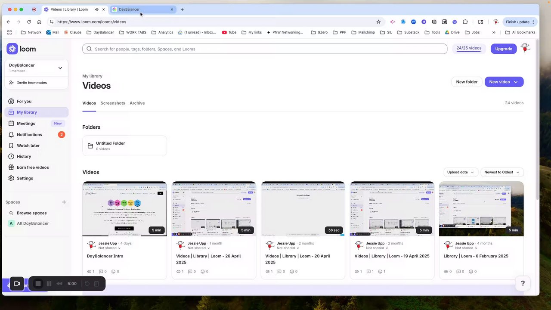This screenshot has height=310, width=551.
Task: Open the Untitled Folder
Action: click(x=124, y=146)
